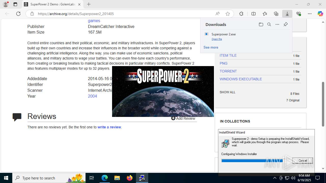Open the taskbar clock and date

(x=304, y=178)
